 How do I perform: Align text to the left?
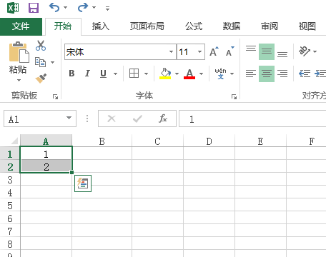point(251,74)
